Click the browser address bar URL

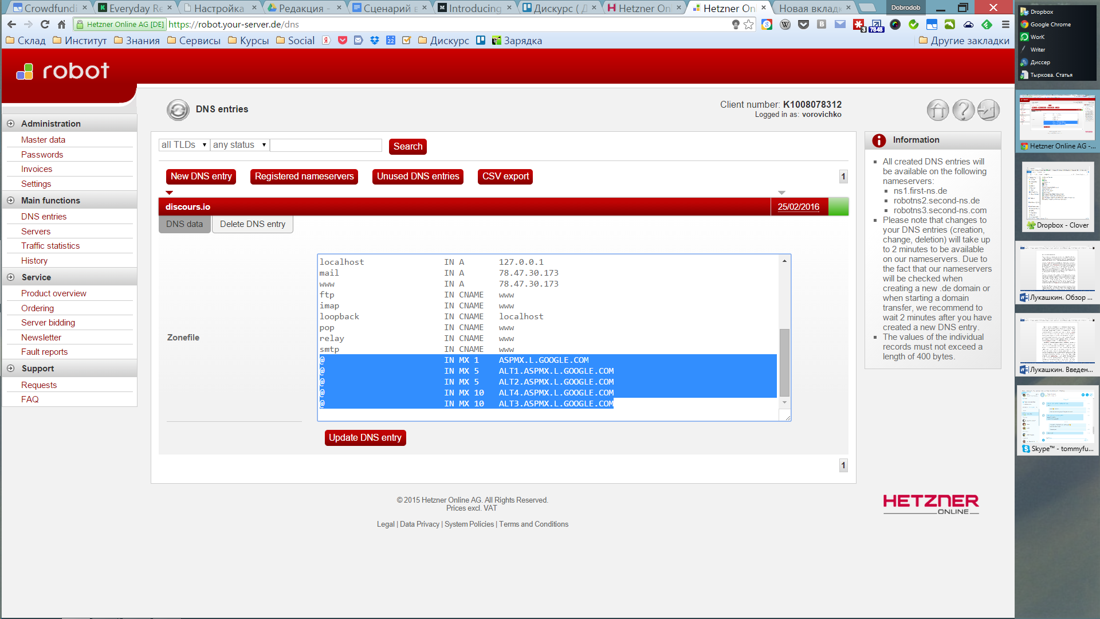[x=234, y=25]
